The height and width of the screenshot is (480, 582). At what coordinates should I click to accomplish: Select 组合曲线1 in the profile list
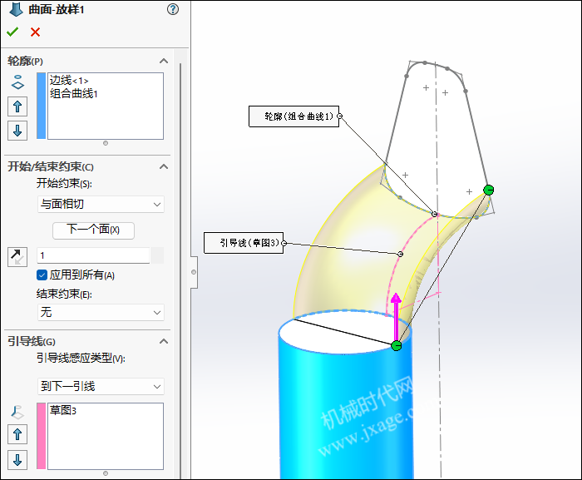coord(74,93)
